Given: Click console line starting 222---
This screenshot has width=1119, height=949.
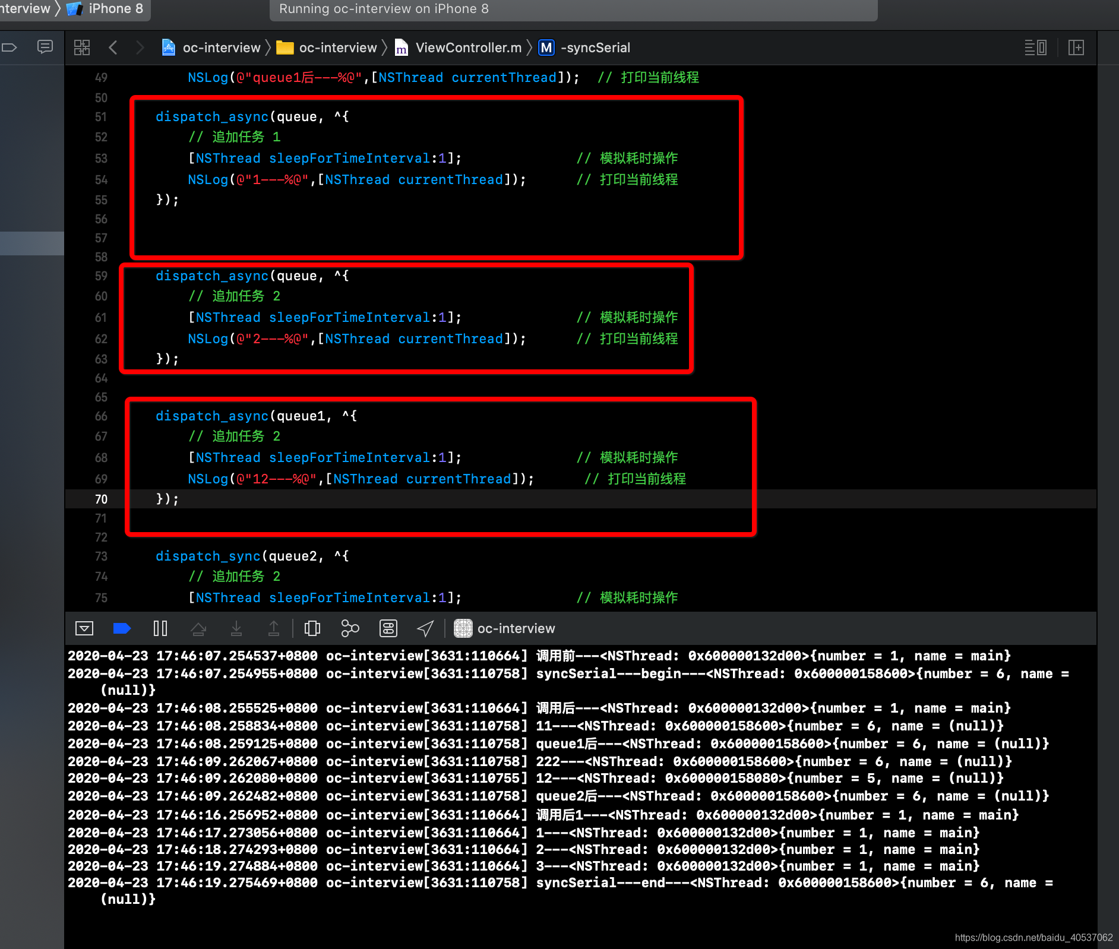Looking at the screenshot, I should tap(539, 761).
